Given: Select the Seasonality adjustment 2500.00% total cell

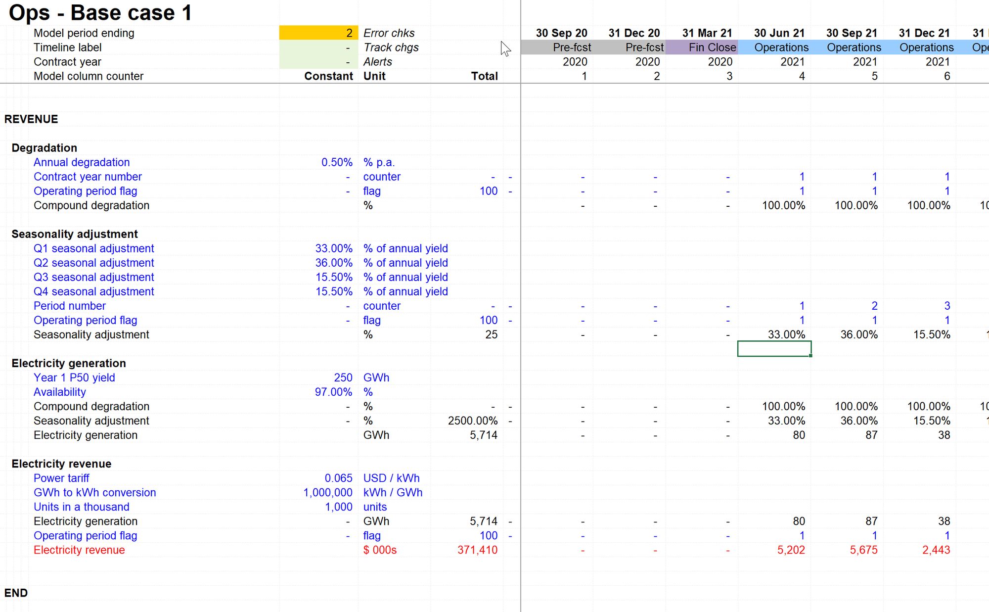Looking at the screenshot, I should (472, 421).
